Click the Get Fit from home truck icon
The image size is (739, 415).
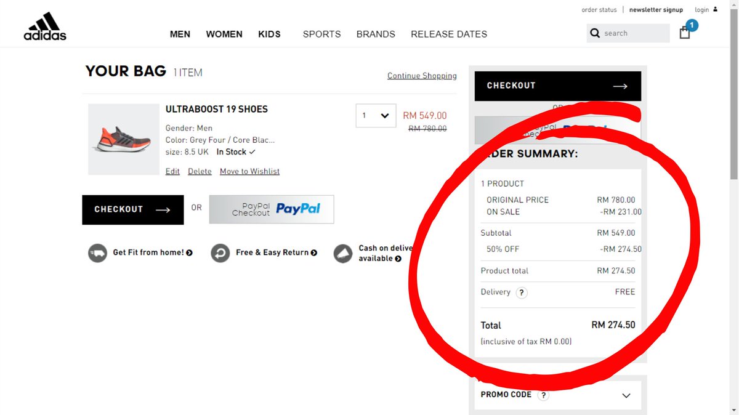coord(97,253)
